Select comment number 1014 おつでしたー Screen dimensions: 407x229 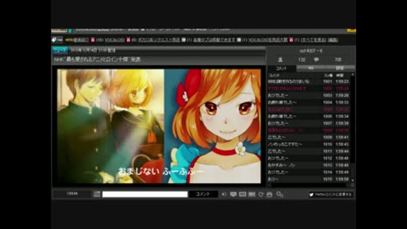tap(309, 172)
